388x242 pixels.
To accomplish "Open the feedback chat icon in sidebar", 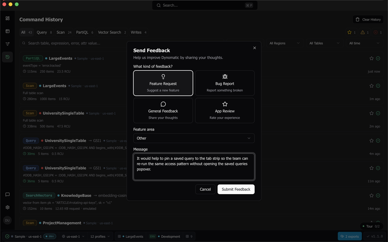I will [x=8, y=194].
